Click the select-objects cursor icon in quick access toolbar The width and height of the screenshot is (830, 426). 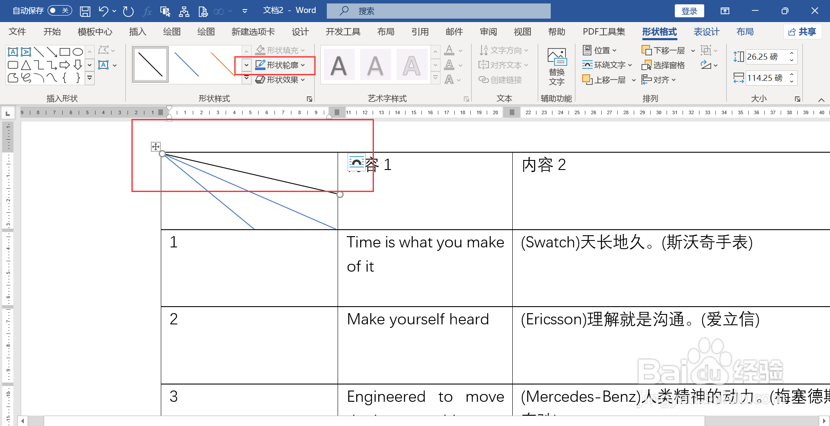click(165, 11)
